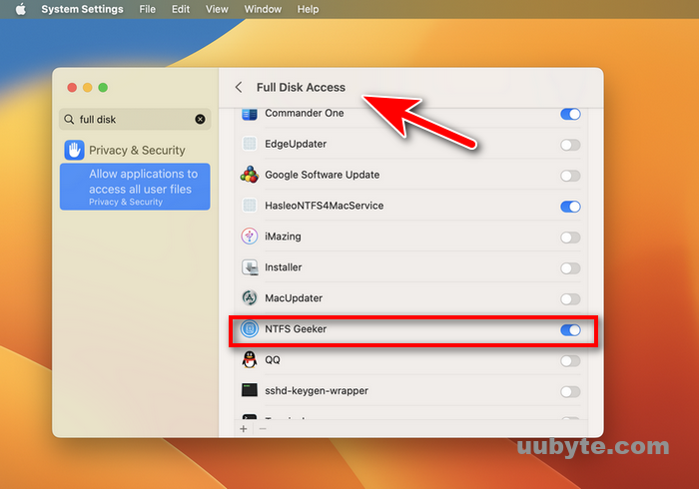Select the Commander One label
The image size is (699, 489).
pyautogui.click(x=304, y=113)
